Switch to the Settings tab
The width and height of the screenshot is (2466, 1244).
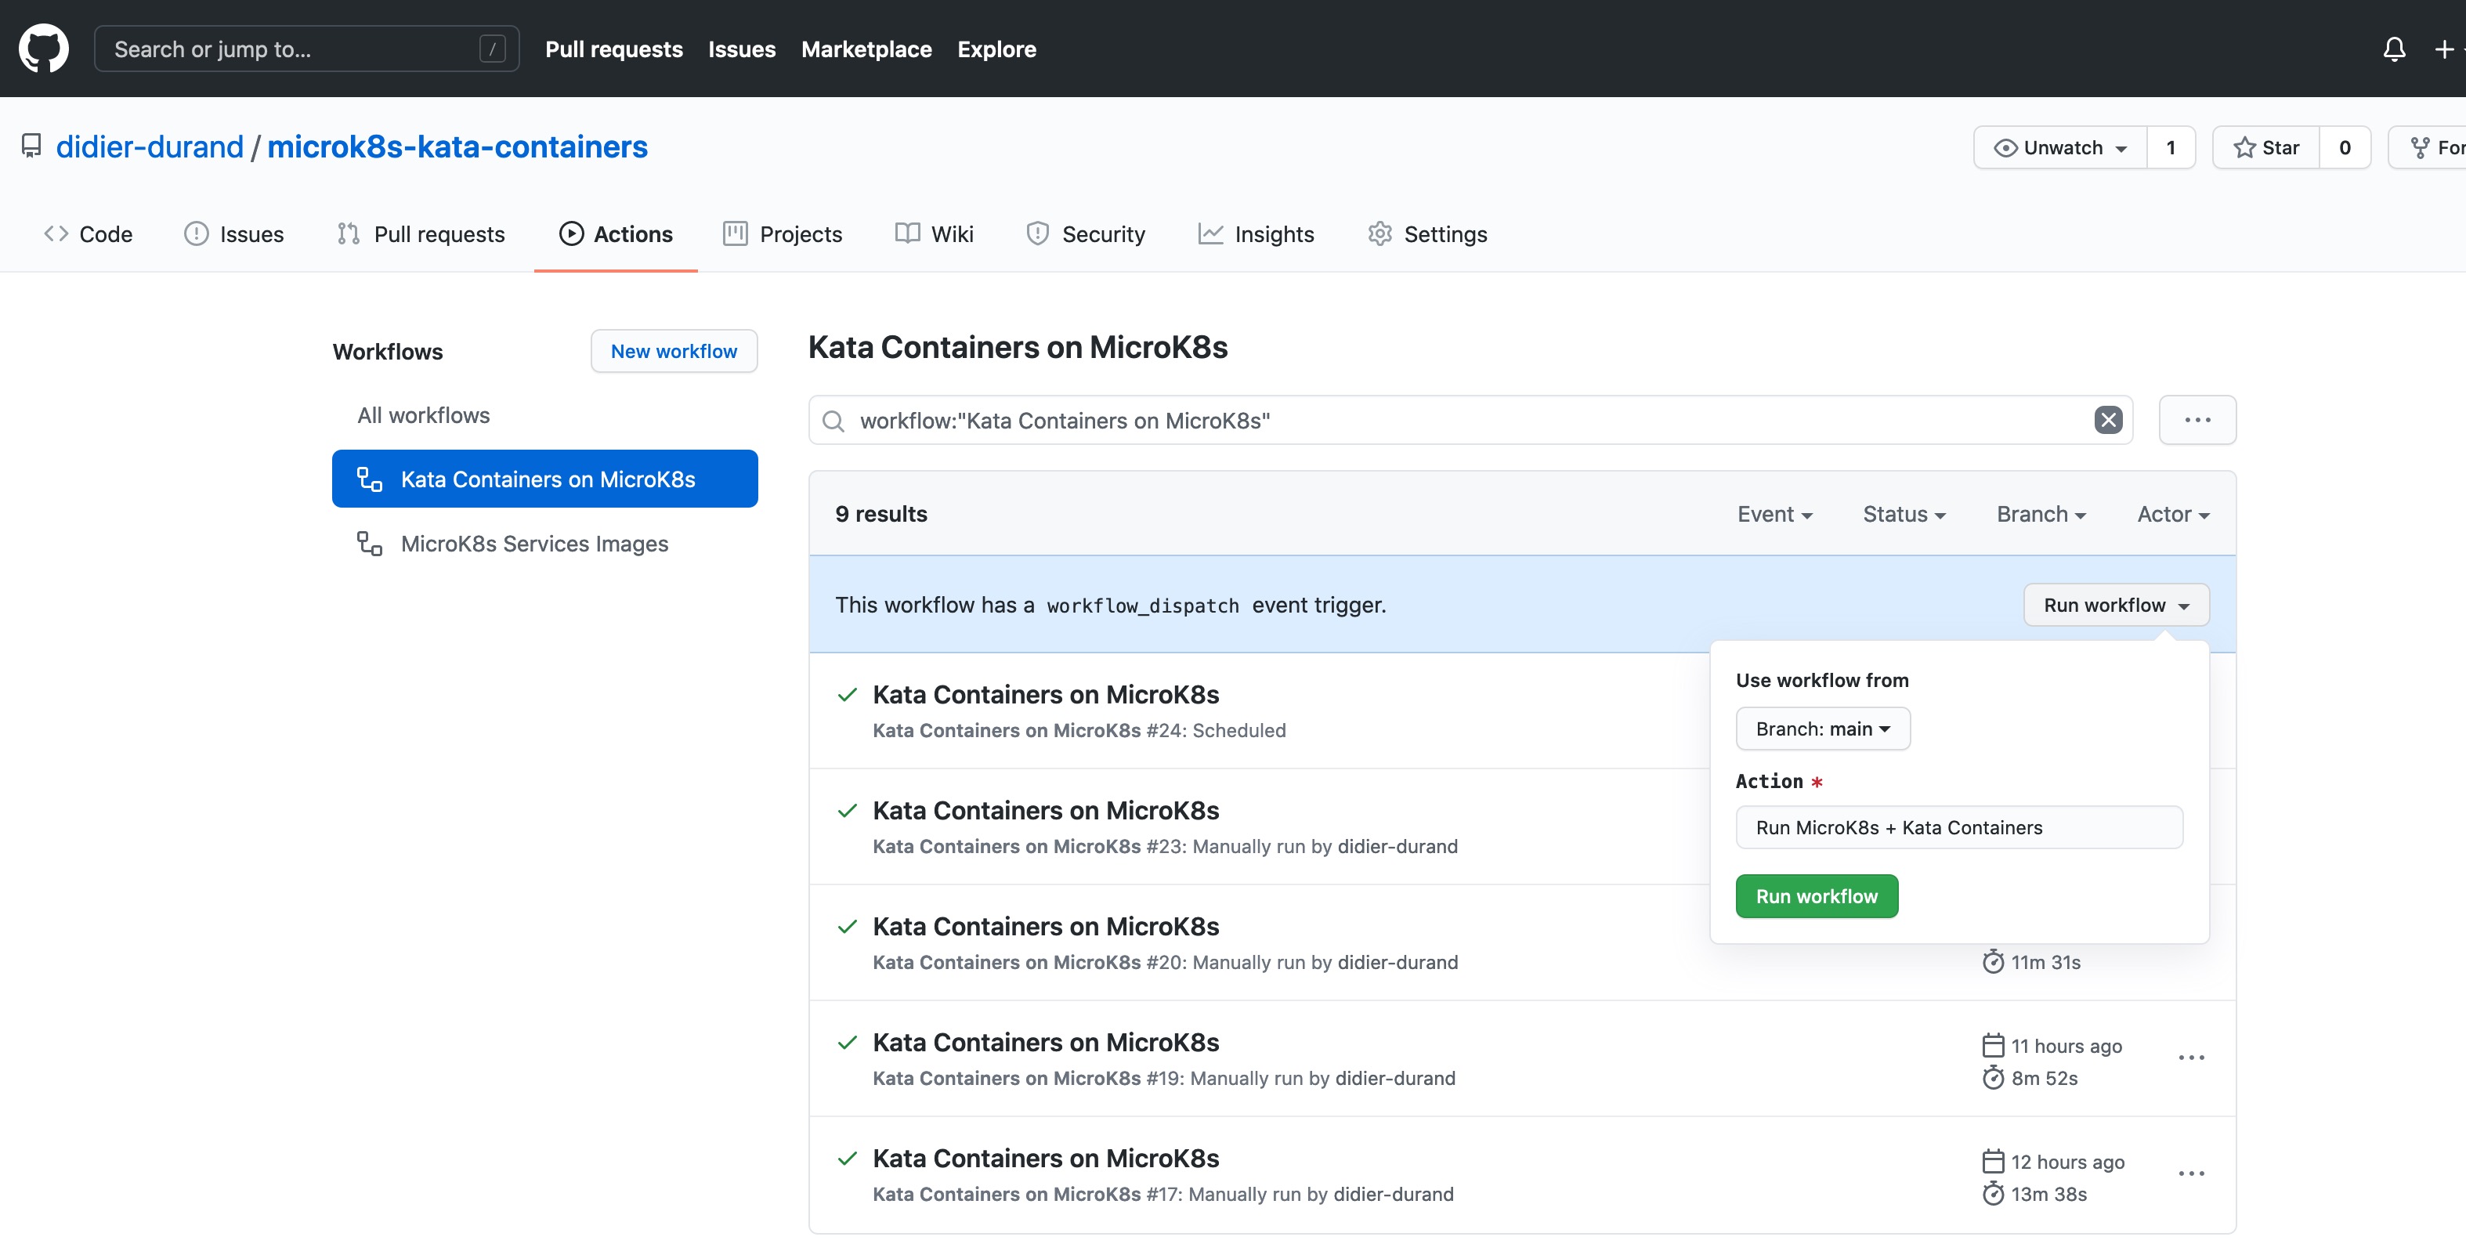(1427, 235)
